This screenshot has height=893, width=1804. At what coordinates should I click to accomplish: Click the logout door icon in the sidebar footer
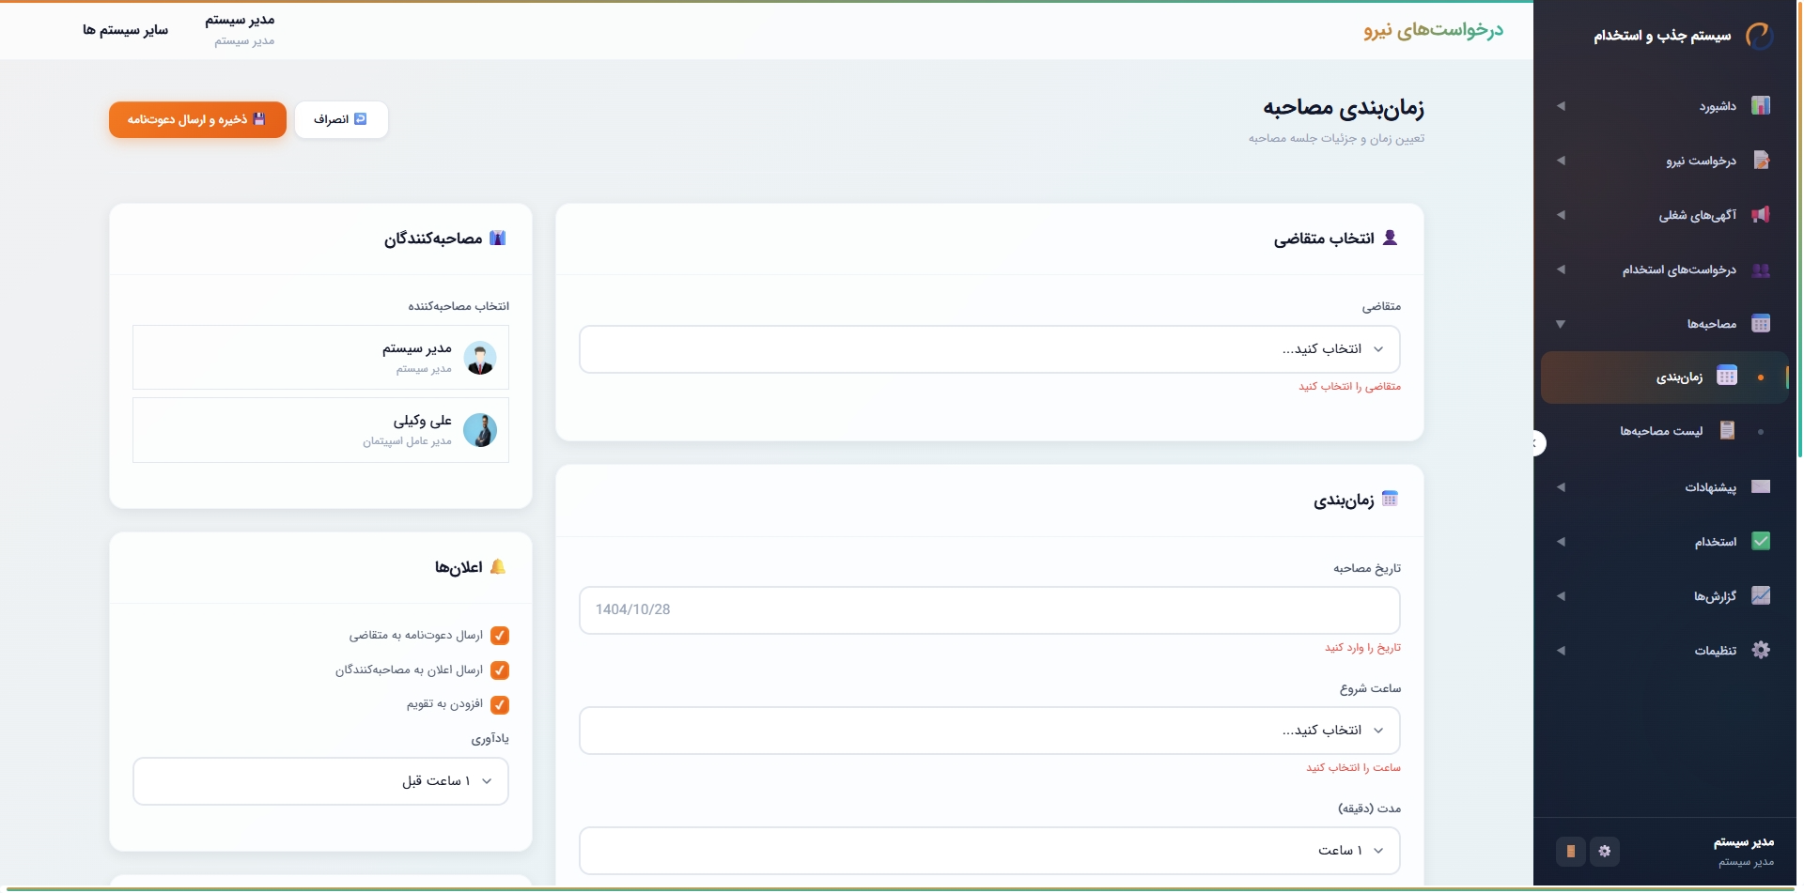[x=1571, y=852]
